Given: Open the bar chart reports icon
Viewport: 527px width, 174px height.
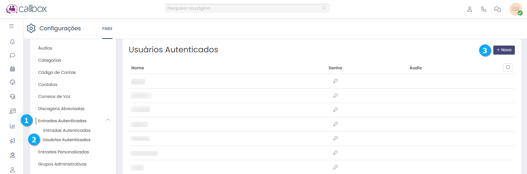Looking at the screenshot, I should pos(12,126).
